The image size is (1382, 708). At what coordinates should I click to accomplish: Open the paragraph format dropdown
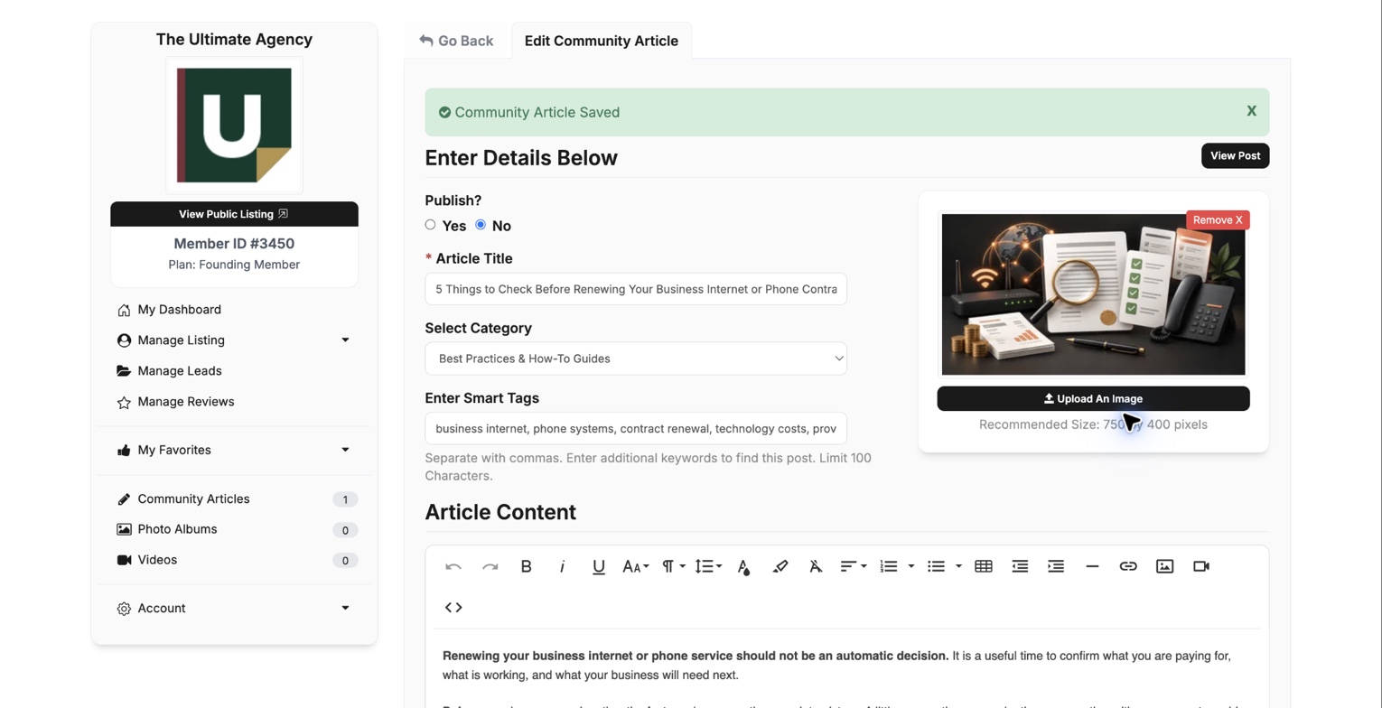[674, 566]
